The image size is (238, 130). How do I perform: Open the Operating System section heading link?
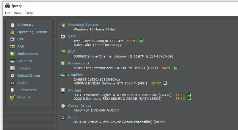(x=83, y=25)
